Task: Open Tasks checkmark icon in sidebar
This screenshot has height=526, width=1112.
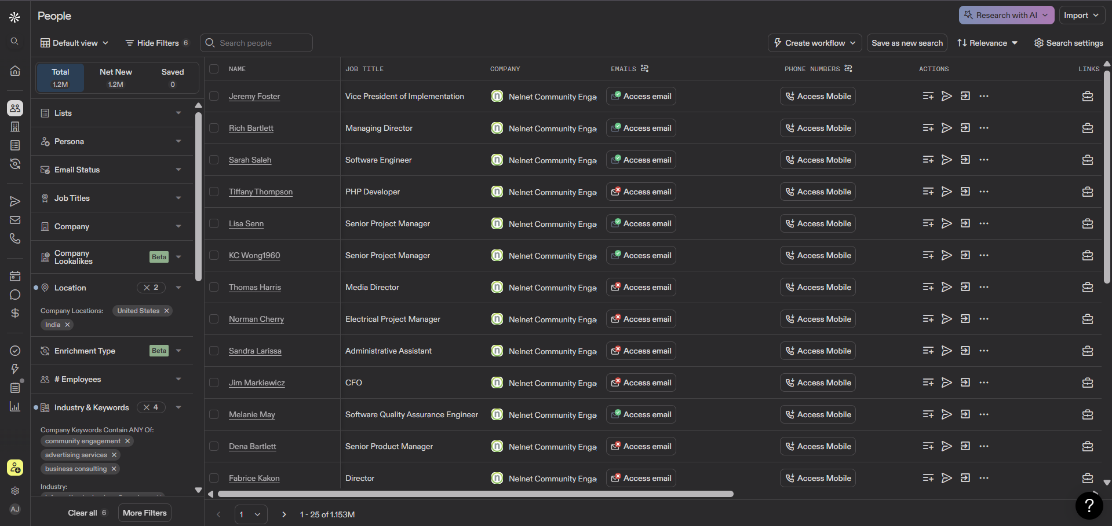Action: pyautogui.click(x=15, y=351)
